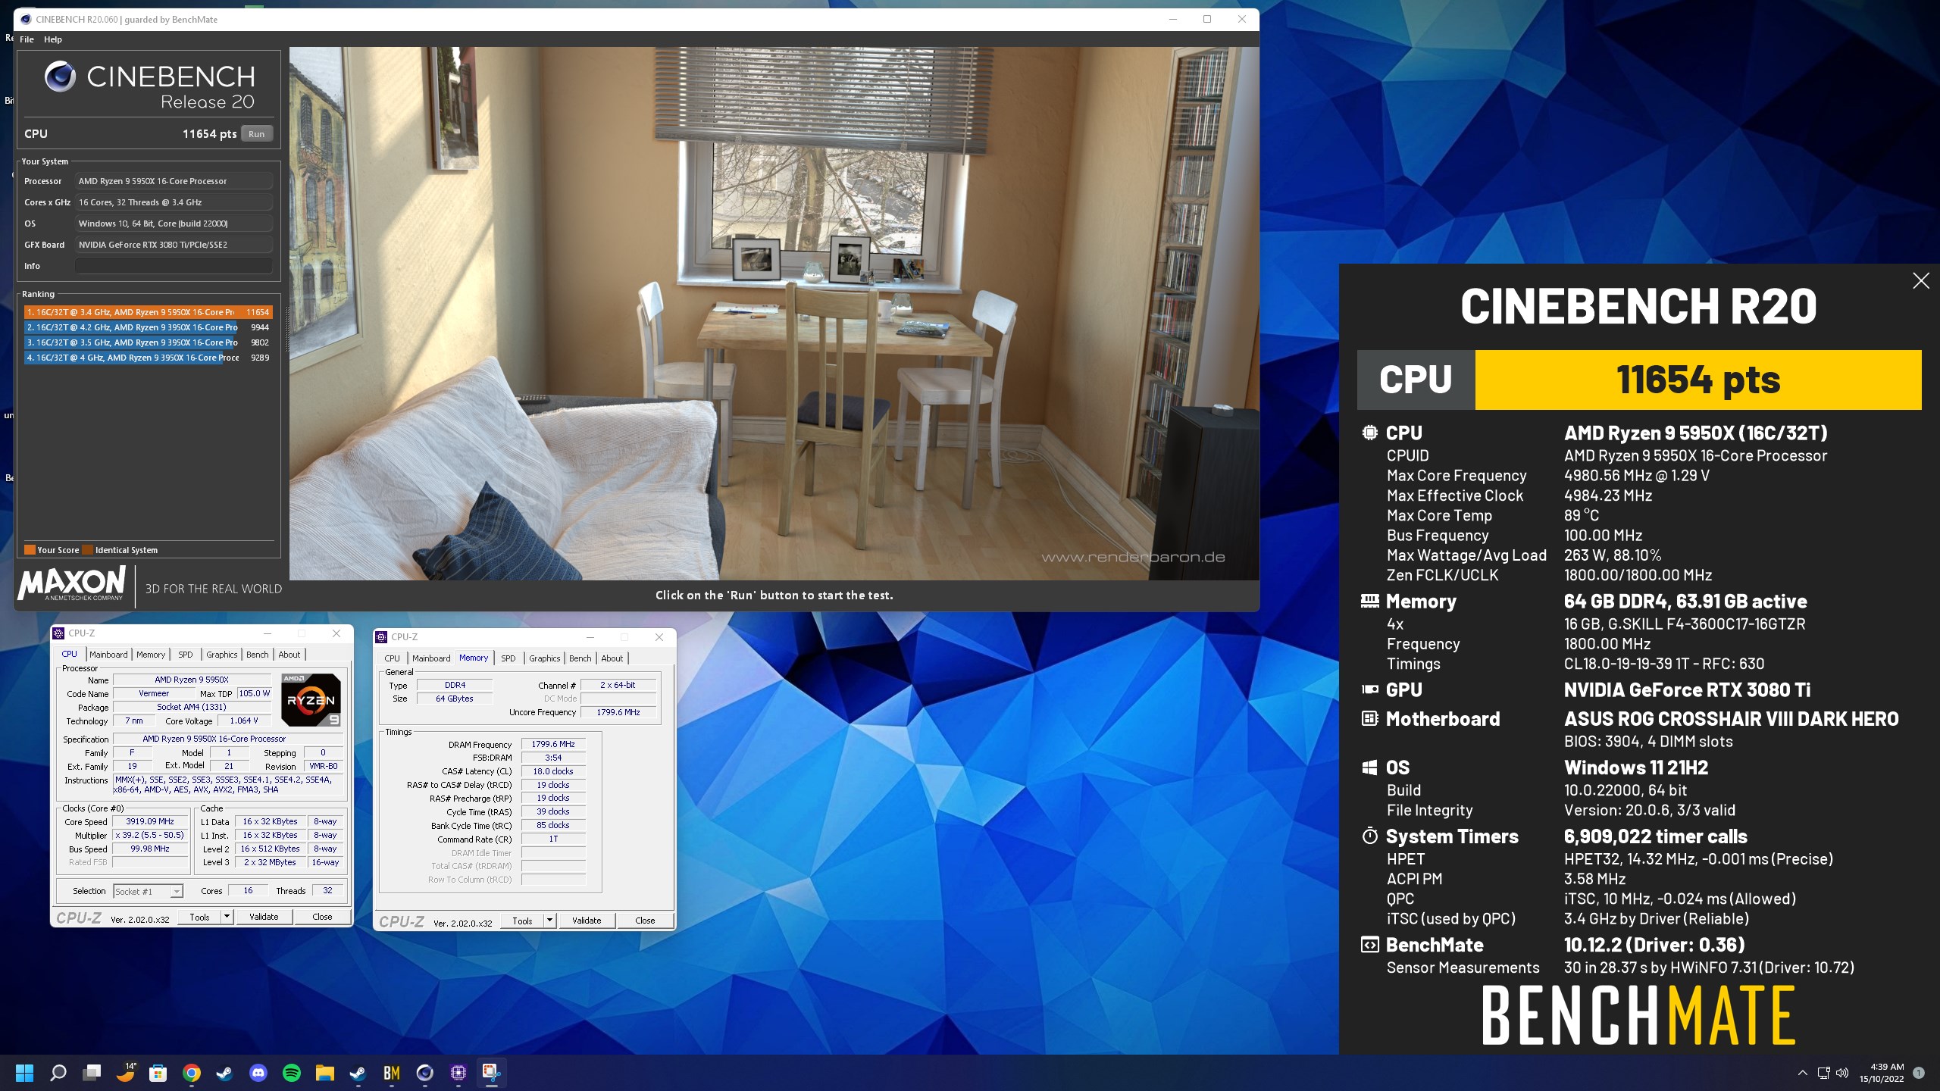Image resolution: width=1940 pixels, height=1091 pixels.
Task: Open Google Chrome from the taskbar
Action: [191, 1073]
